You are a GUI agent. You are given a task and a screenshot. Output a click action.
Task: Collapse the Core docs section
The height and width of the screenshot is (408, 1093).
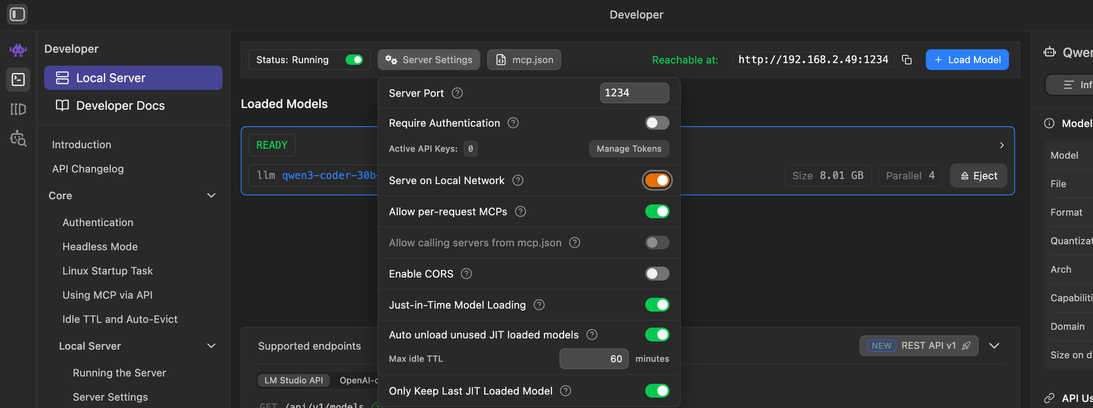(211, 196)
